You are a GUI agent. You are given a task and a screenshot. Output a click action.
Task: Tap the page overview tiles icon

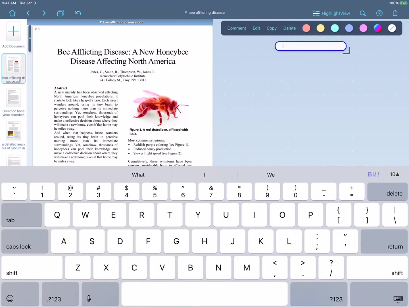pos(60,13)
